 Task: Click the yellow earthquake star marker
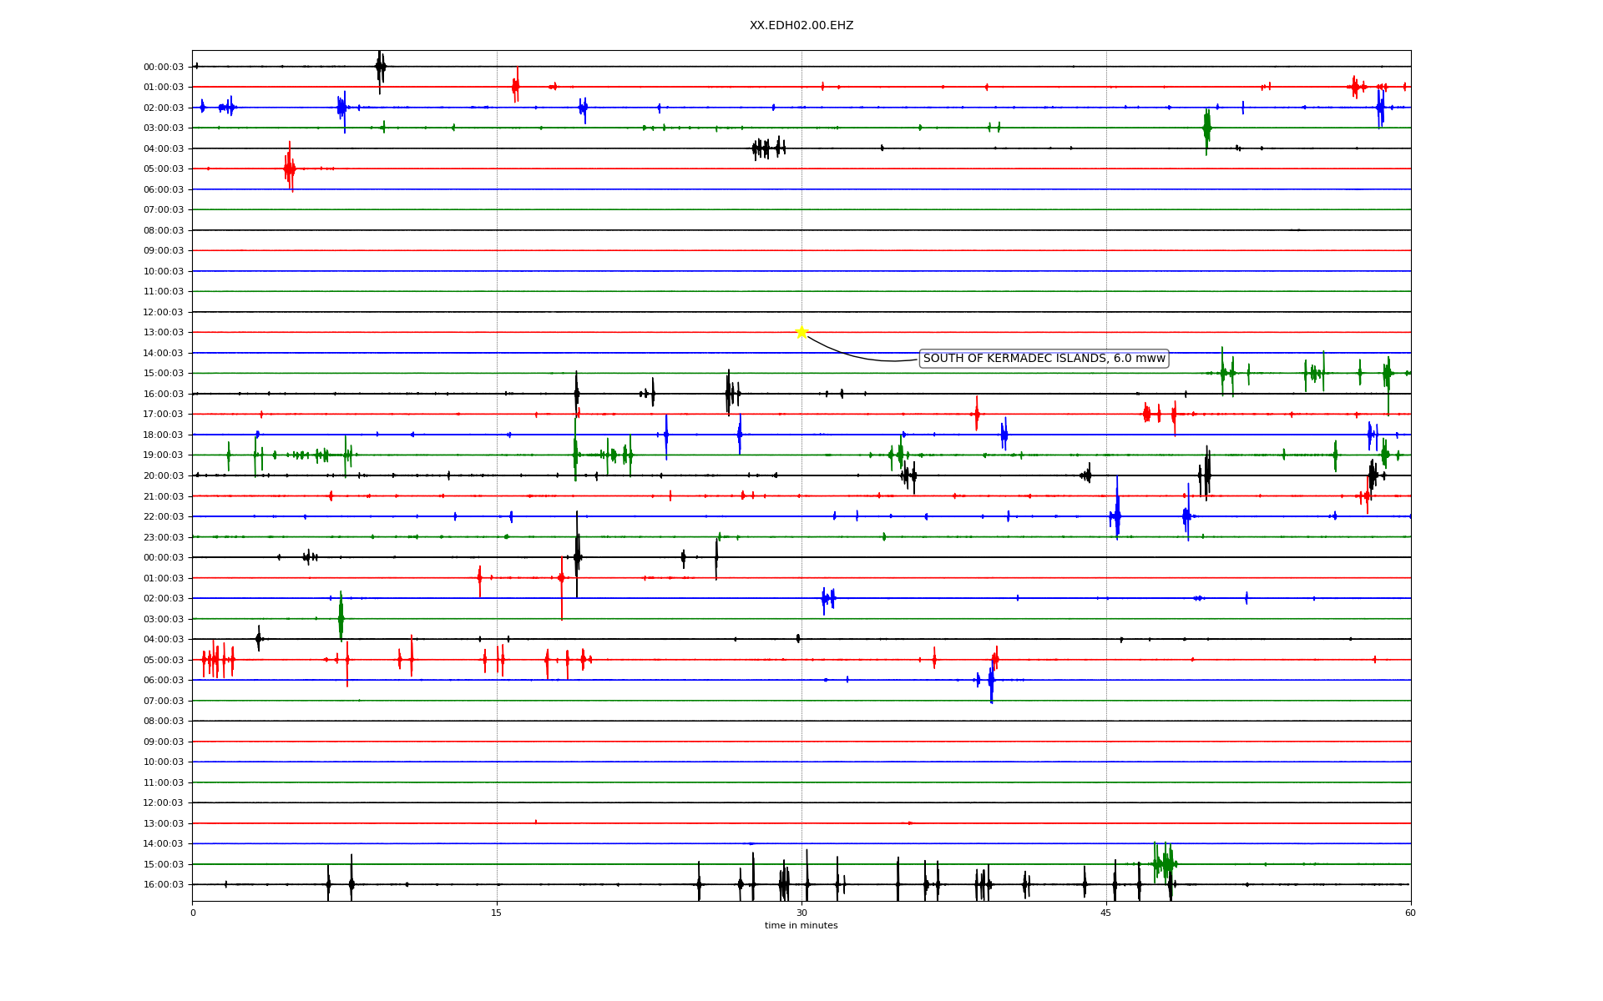pyautogui.click(x=801, y=332)
